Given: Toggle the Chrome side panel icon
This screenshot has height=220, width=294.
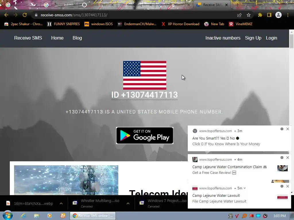Looking at the screenshot, I should tap(269, 15).
